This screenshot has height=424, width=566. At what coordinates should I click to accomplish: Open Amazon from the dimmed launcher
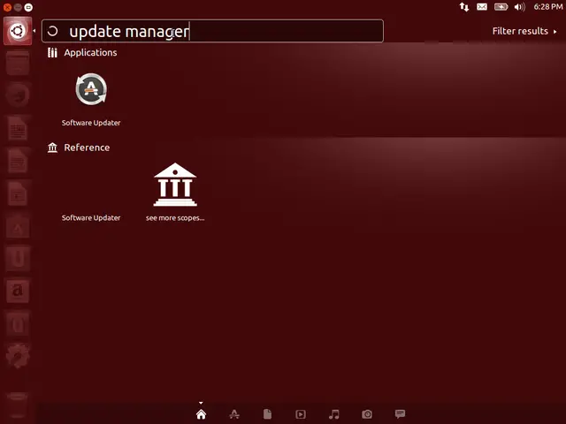pyautogui.click(x=18, y=291)
